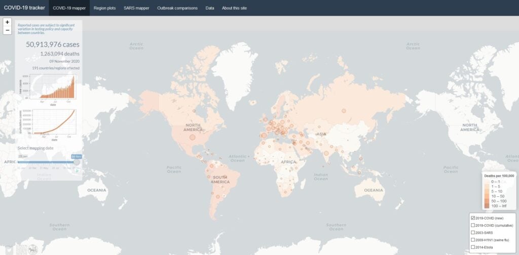The width and height of the screenshot is (519, 255).
Task: Open the SARS mapper tab
Action: coord(136,8)
